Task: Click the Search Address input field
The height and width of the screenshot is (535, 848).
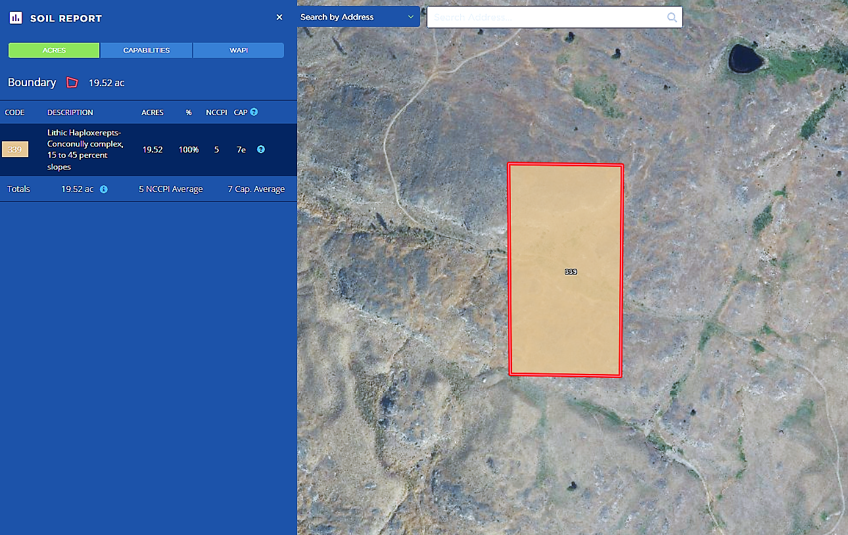Action: point(546,18)
